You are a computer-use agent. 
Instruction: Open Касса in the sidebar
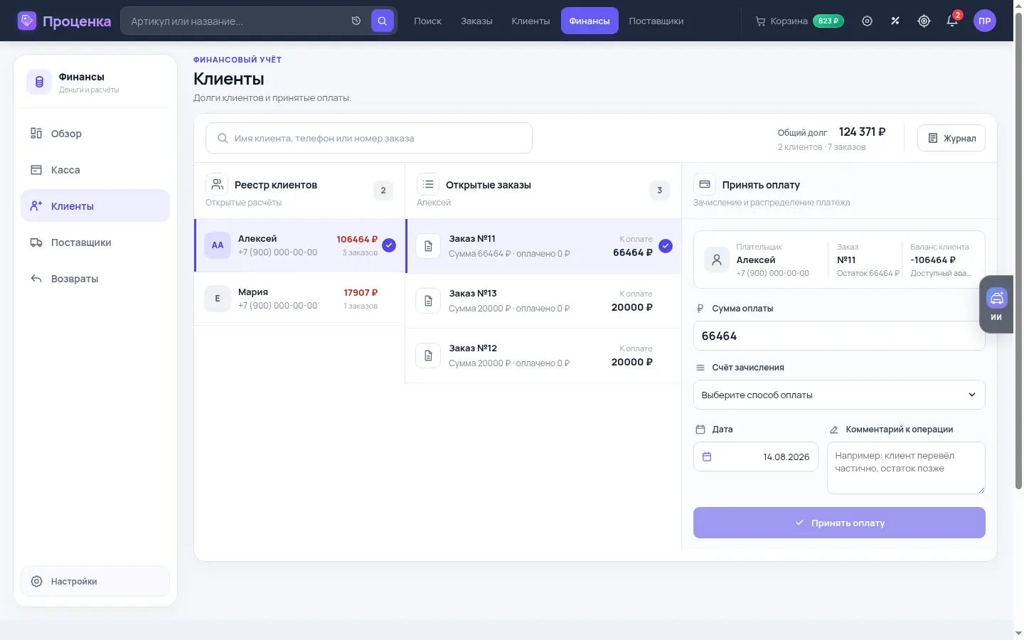[x=95, y=170]
